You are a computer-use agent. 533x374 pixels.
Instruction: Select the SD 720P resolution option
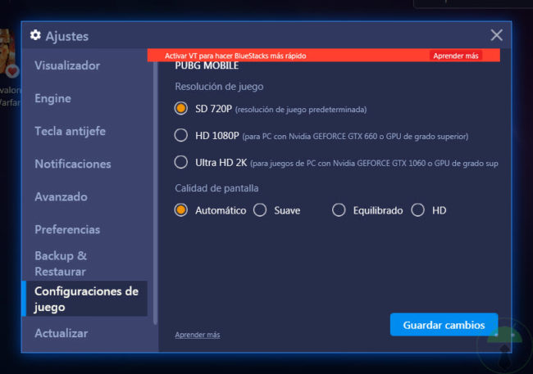(x=181, y=109)
